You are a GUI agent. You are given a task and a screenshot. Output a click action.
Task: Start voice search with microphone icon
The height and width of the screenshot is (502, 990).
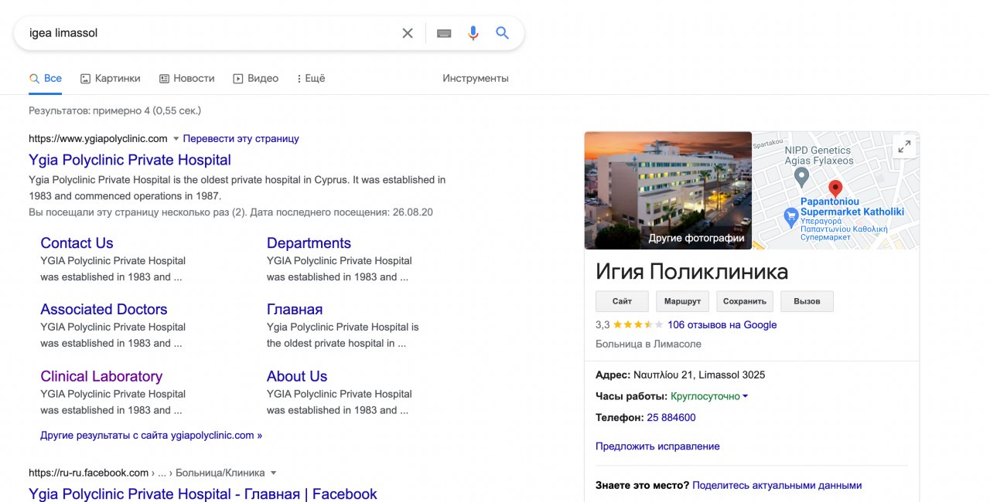click(x=473, y=33)
